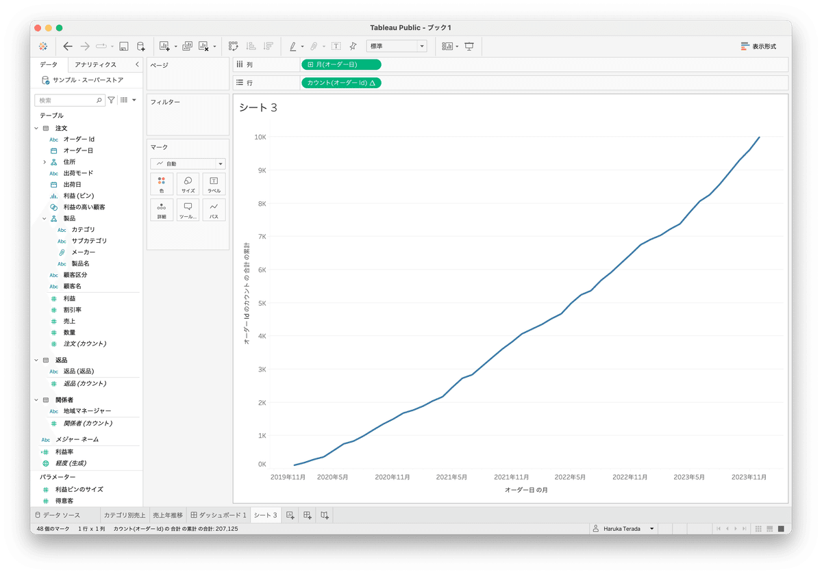Click the new story tab icon at bottom
This screenshot has width=822, height=574.
coord(325,515)
